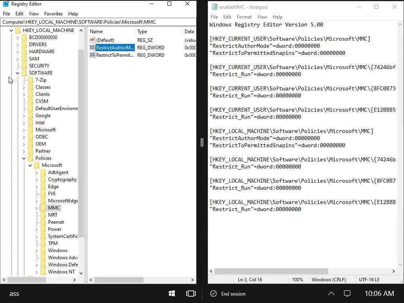Open the Action Center notification icon
Viewport: 404px width, 303px height.
coord(347,294)
